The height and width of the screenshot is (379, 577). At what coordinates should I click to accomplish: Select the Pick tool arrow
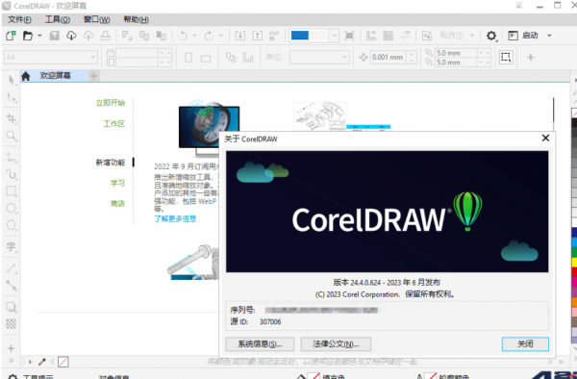(12, 80)
